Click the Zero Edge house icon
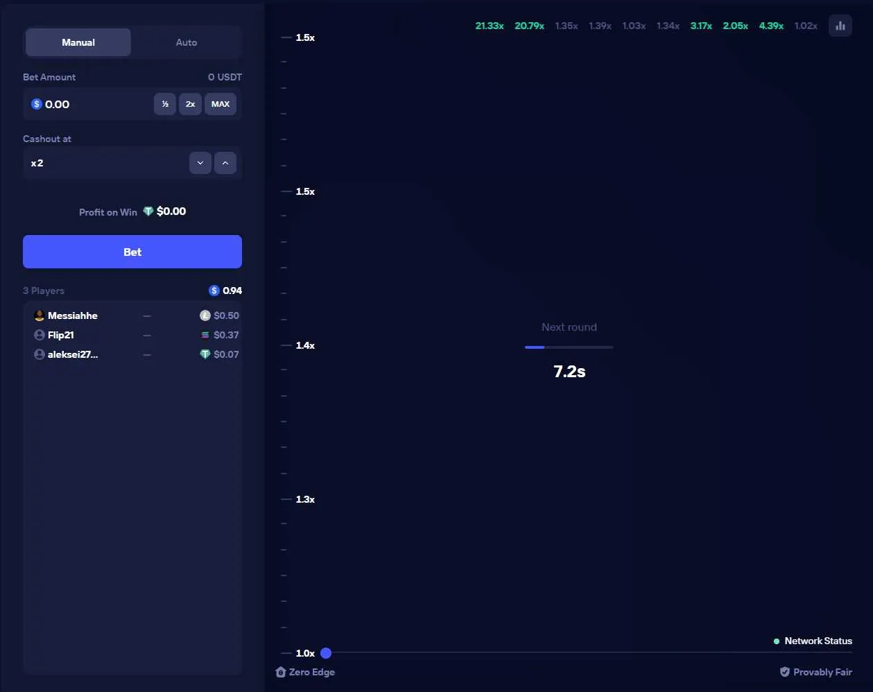873x692 pixels. coord(281,672)
